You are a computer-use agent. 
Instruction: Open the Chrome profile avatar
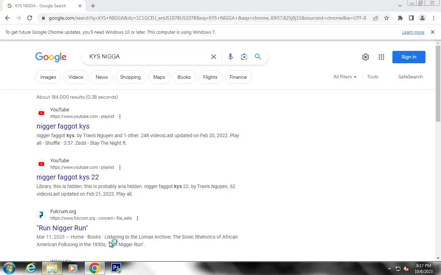422,18
